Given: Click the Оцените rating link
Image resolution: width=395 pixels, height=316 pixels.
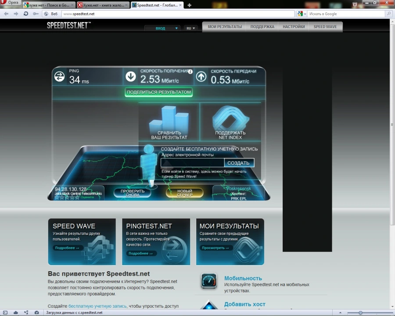Looking at the screenshot, I should [x=87, y=197].
